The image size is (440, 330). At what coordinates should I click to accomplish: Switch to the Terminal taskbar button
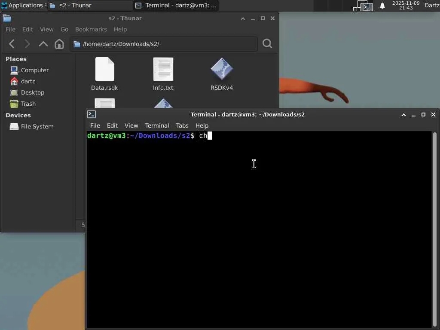(176, 5)
